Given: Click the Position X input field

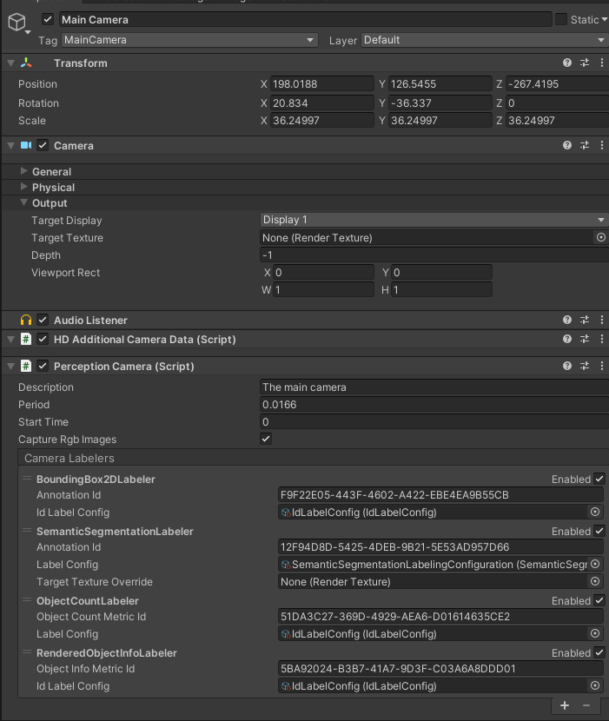Looking at the screenshot, I should (x=321, y=84).
